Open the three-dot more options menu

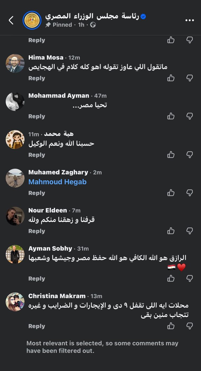(x=190, y=20)
